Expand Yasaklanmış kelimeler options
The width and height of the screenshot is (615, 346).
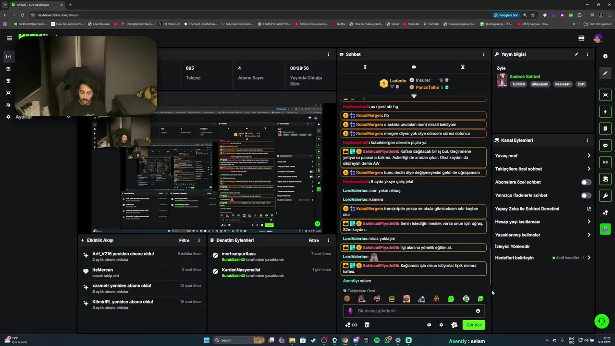point(589,235)
